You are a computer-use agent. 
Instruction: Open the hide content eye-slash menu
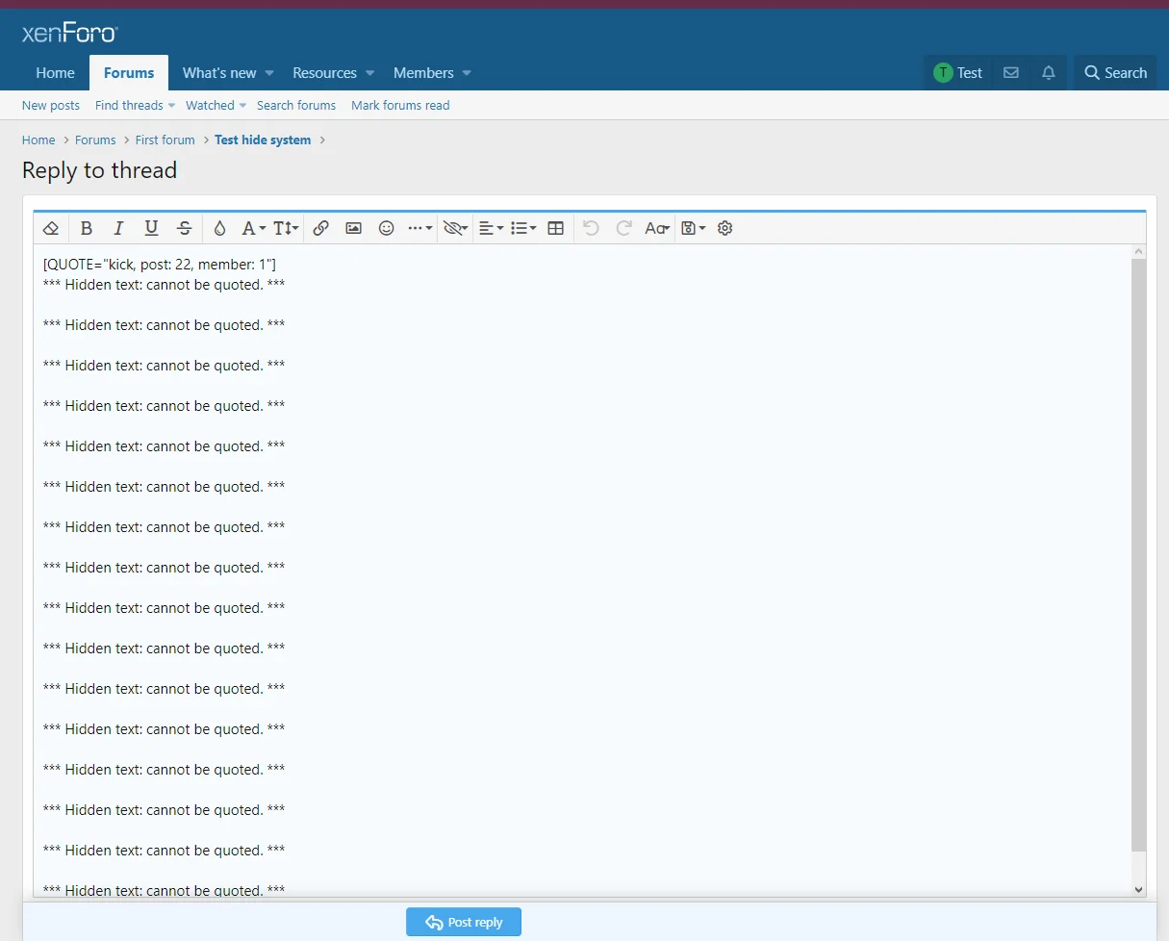(x=454, y=228)
